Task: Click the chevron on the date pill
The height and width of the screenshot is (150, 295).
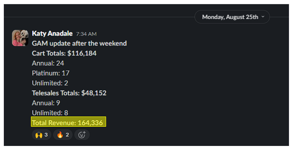Action: coord(263,17)
